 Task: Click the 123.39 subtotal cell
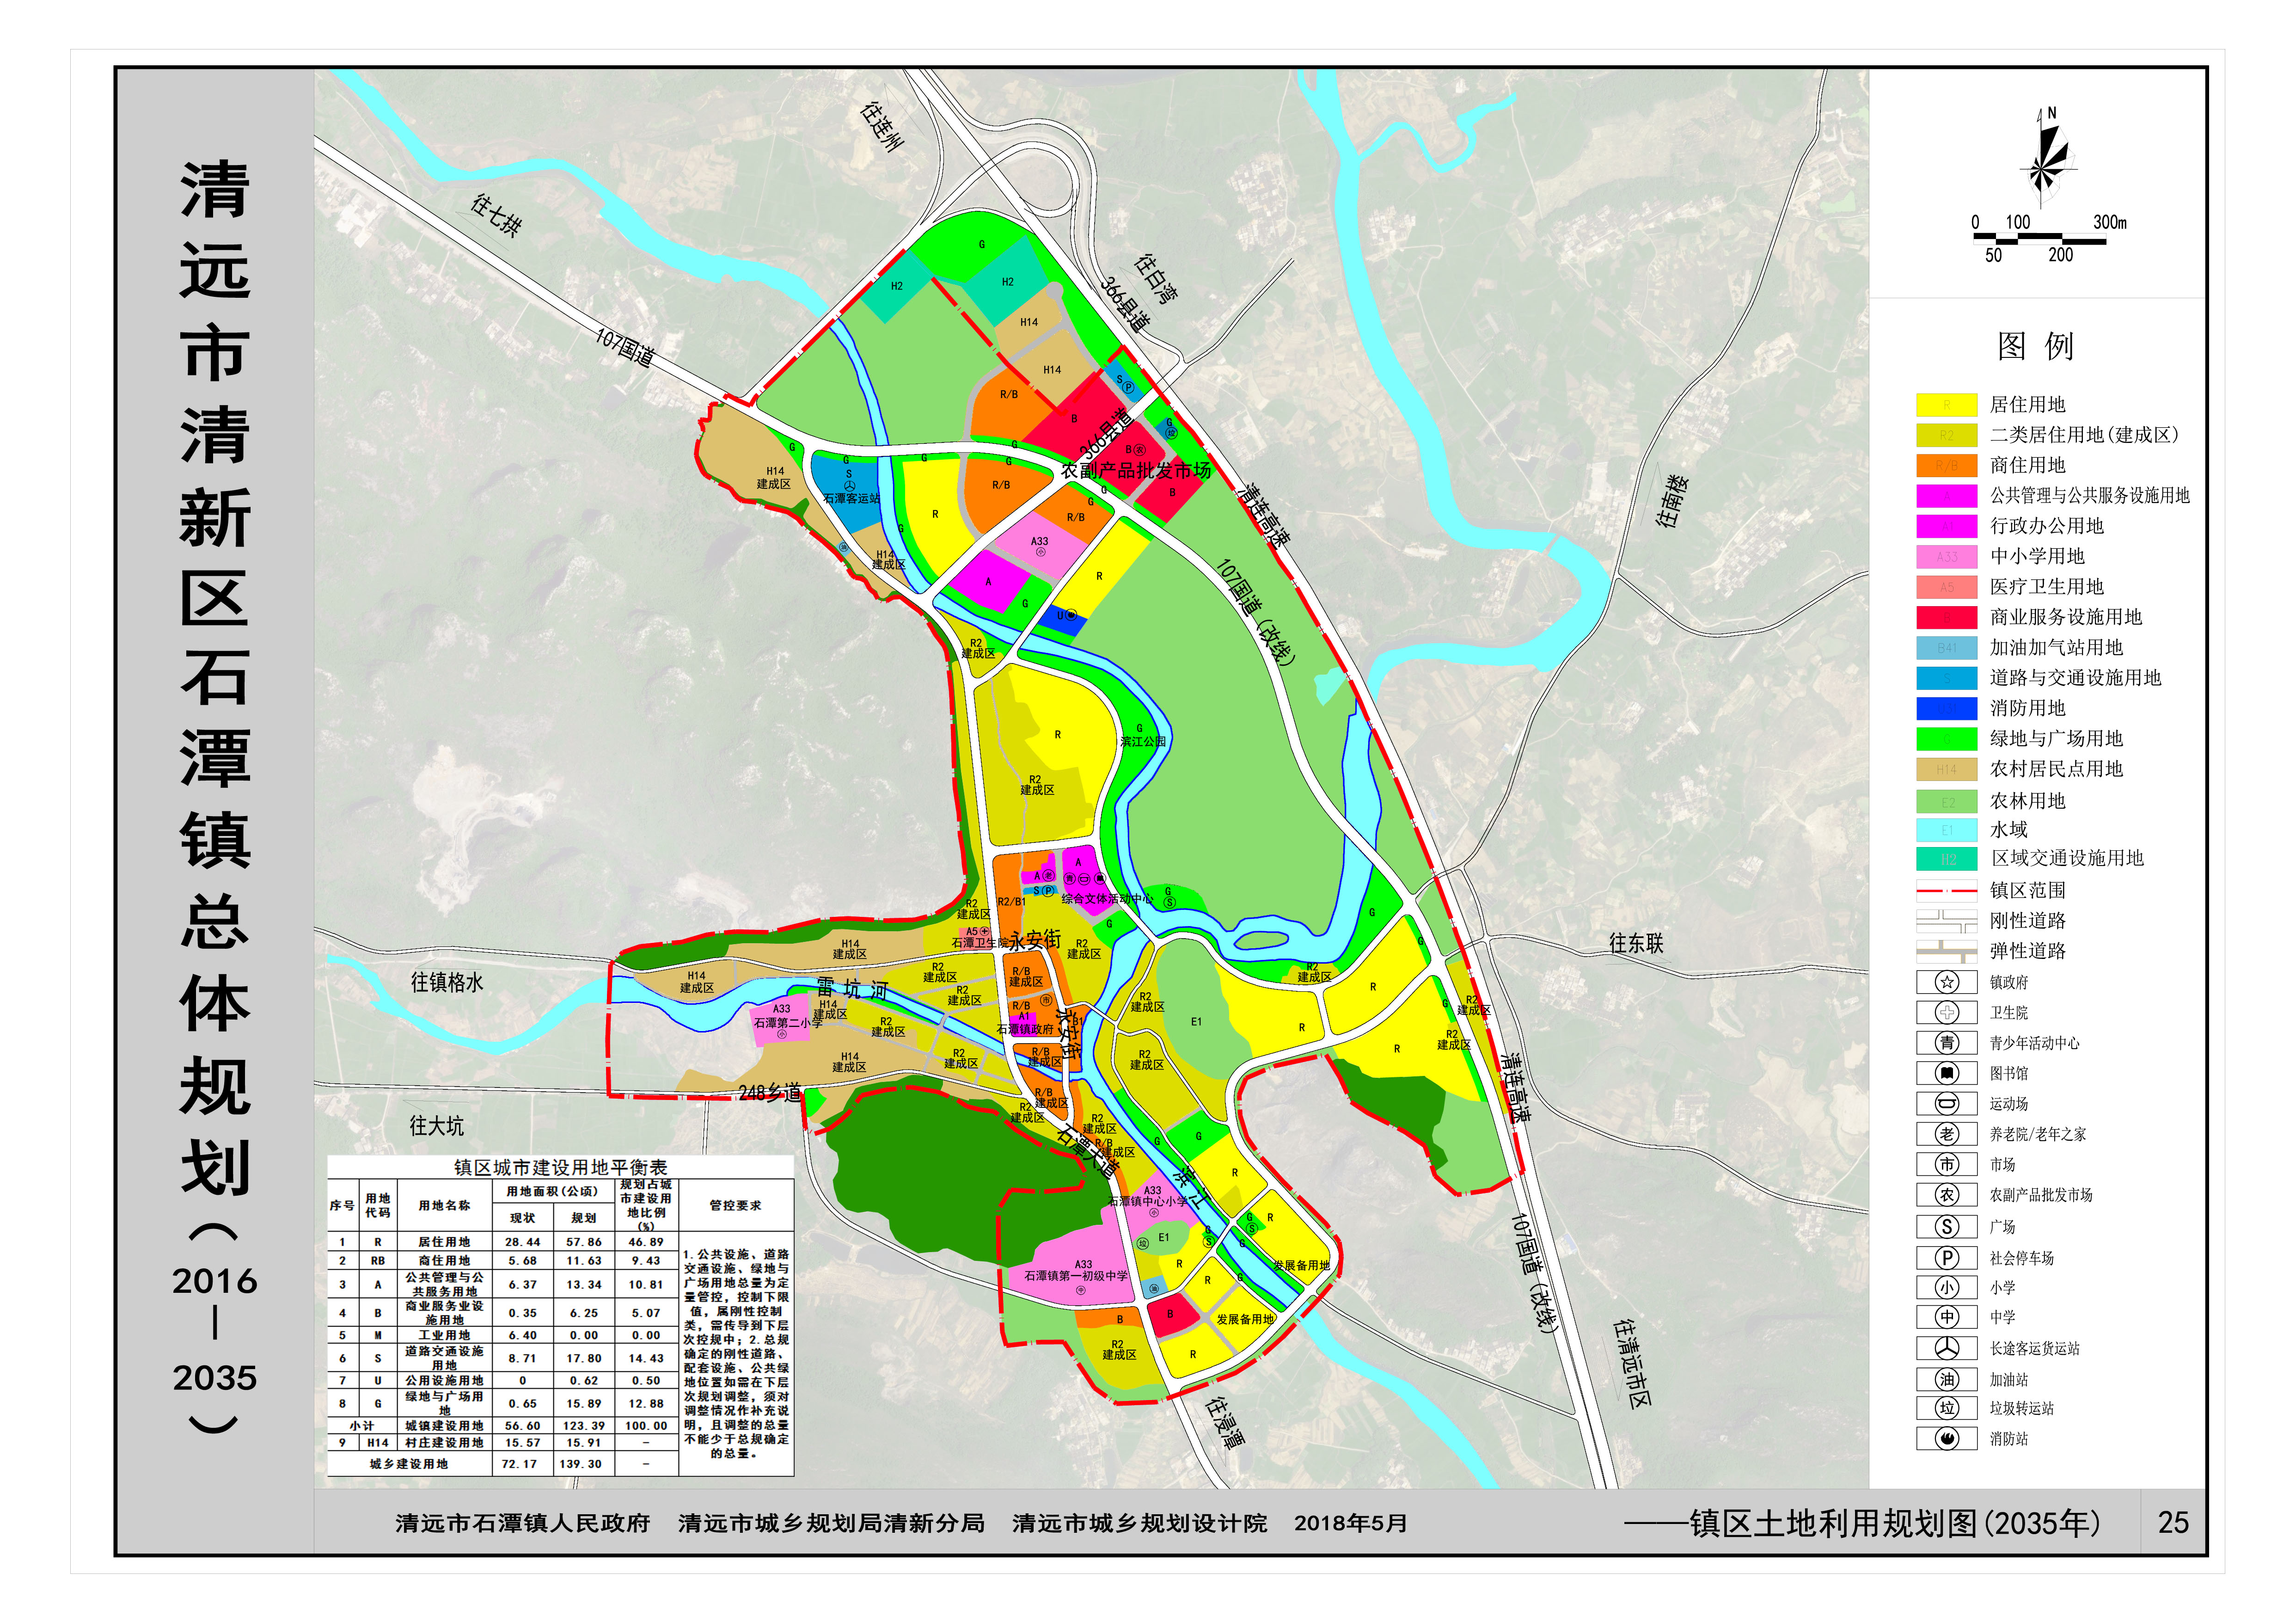coord(584,1425)
